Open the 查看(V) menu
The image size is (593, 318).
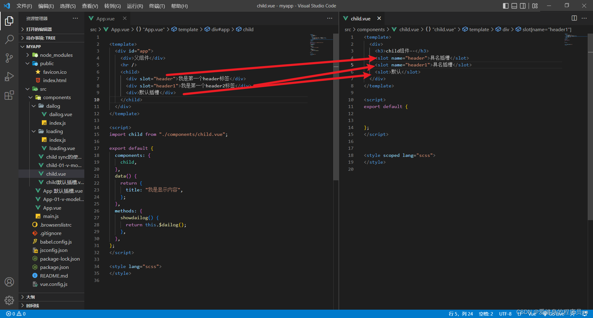pyautogui.click(x=90, y=6)
